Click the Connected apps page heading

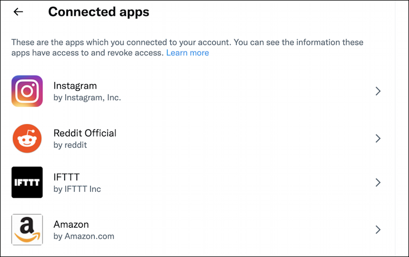point(98,11)
